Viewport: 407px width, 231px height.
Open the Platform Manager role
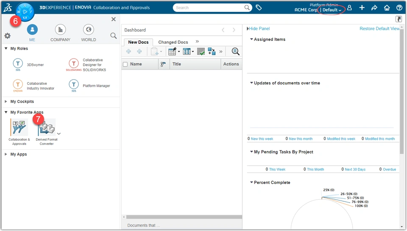[x=89, y=86]
